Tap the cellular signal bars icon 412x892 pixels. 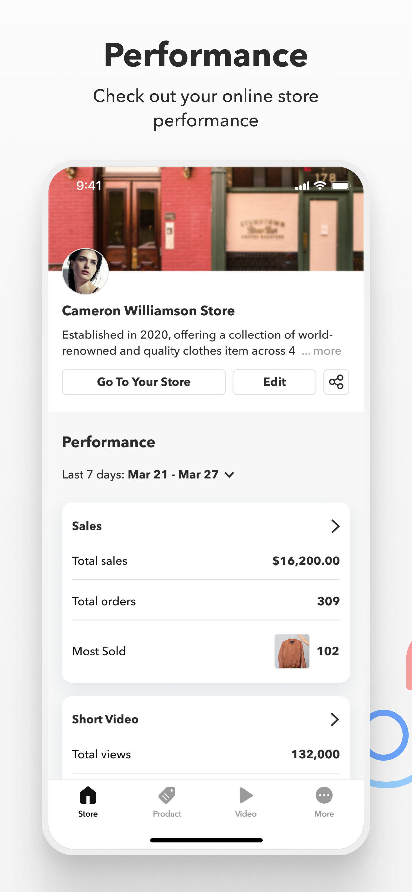(302, 186)
